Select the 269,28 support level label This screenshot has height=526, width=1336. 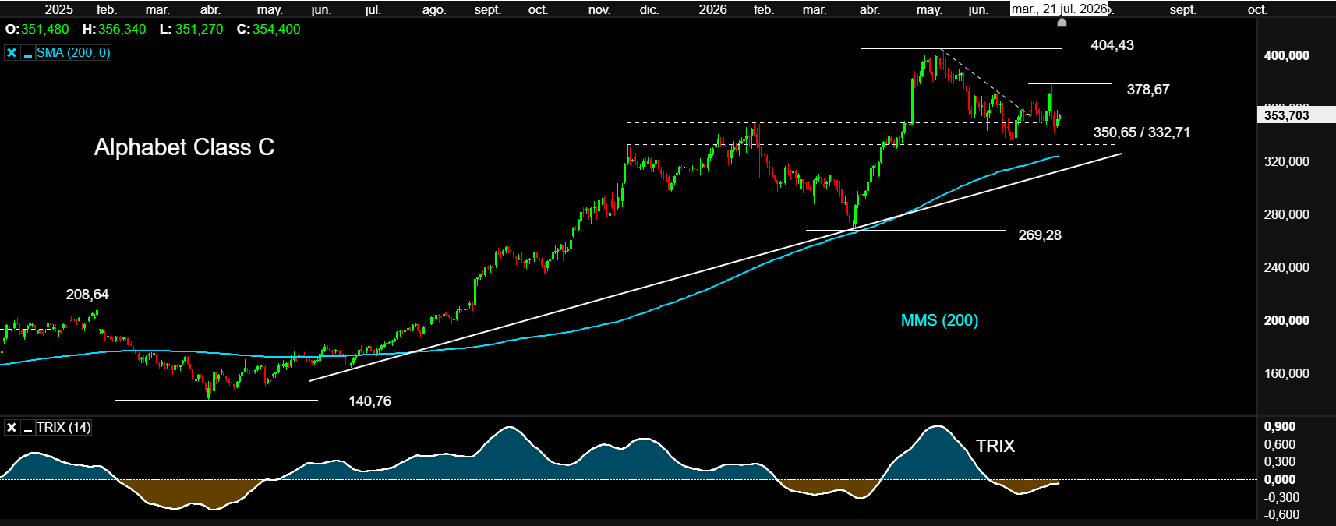click(x=1040, y=235)
